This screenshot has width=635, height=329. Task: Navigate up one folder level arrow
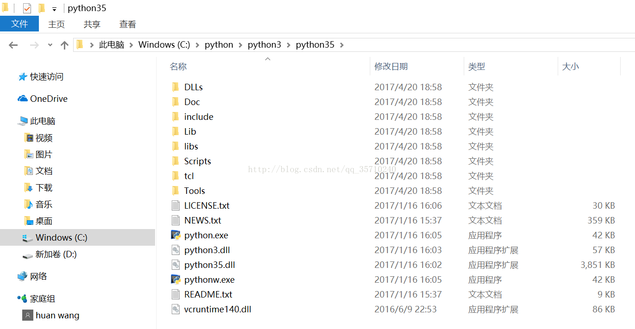coord(64,45)
